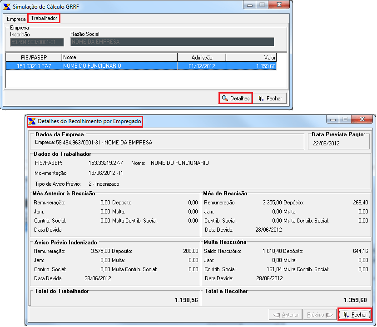Screen dimensions: 377x327
Task: Click admission date 01/02/2012 cell
Action: click(x=202, y=66)
